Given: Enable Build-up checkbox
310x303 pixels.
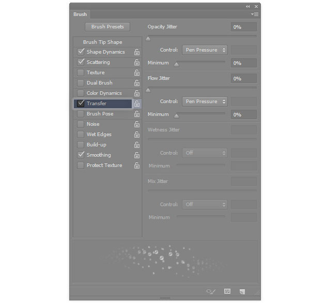Looking at the screenshot, I should (81, 145).
